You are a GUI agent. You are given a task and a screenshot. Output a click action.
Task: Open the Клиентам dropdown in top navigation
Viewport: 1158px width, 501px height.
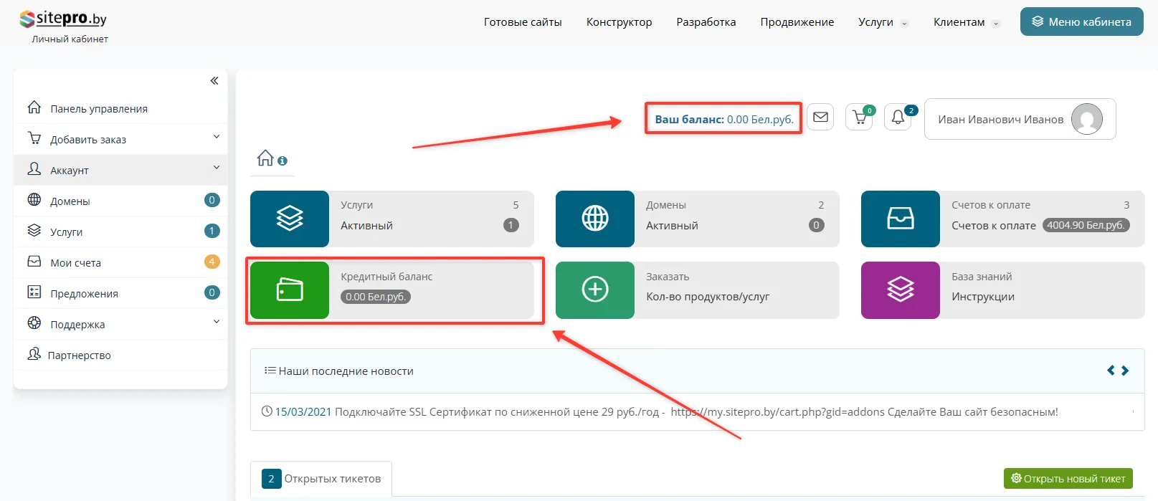[x=965, y=22]
